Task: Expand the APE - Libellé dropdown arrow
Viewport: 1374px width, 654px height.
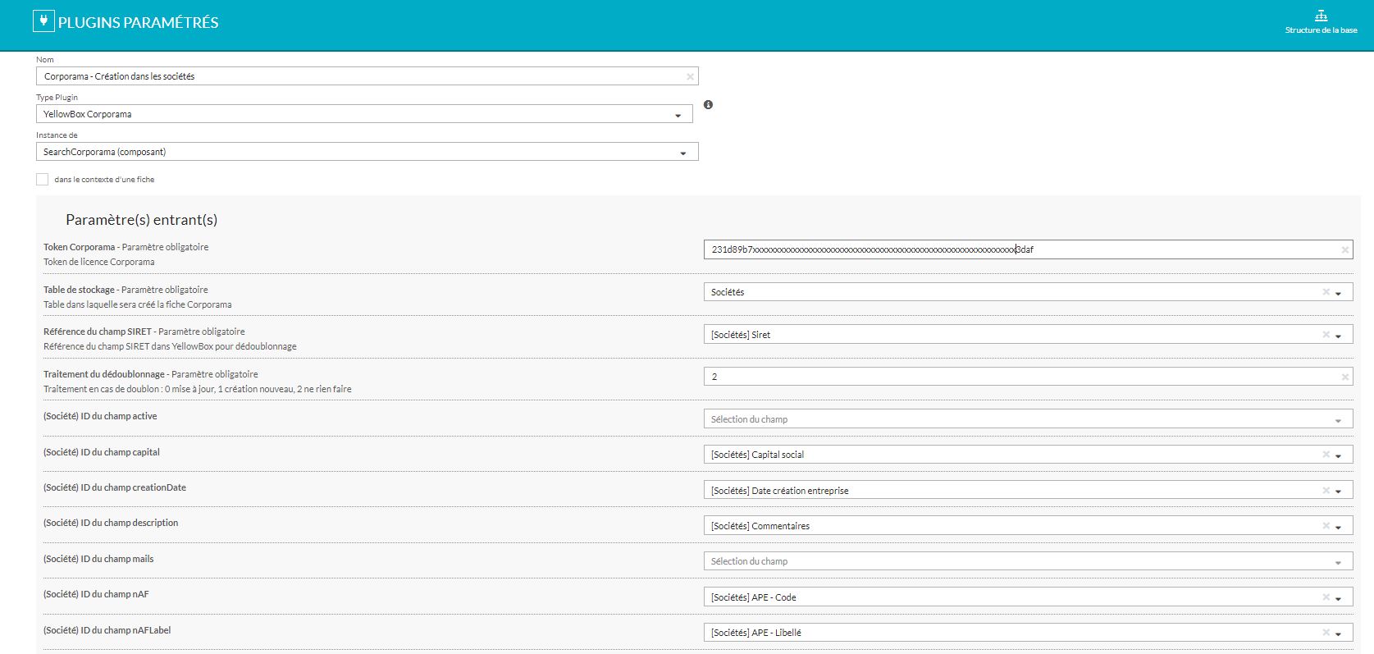Action: point(1338,633)
